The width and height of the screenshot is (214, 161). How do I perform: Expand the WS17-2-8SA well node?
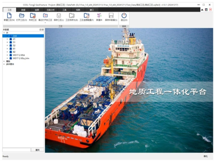click(x=7, y=55)
